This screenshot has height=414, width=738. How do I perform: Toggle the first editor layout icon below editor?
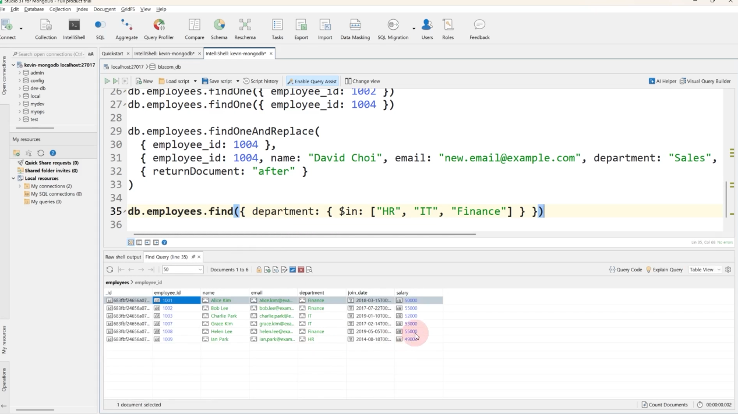tap(131, 242)
